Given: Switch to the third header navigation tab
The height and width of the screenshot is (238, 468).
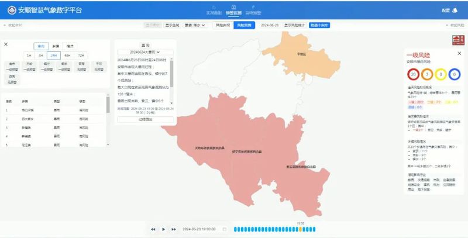Looking at the screenshot, I should [253, 13].
